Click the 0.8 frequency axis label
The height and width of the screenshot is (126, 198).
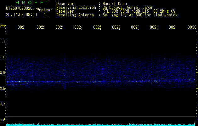point(3,88)
